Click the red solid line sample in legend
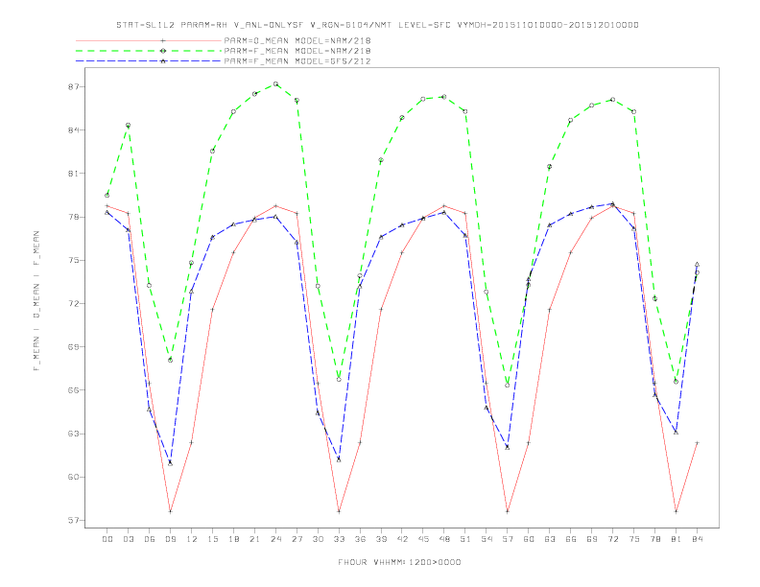This screenshot has width=760, height=587. [149, 40]
